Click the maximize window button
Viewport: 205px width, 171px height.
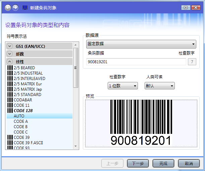coord(186,8)
